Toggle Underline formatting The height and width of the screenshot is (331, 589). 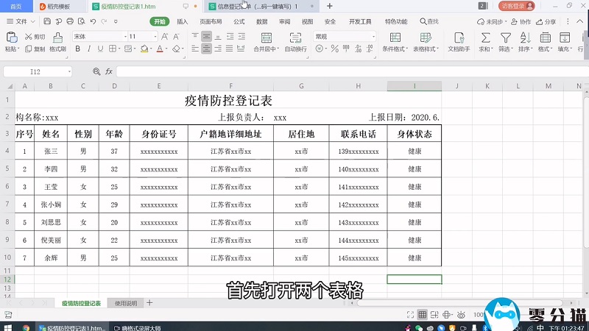pos(99,50)
